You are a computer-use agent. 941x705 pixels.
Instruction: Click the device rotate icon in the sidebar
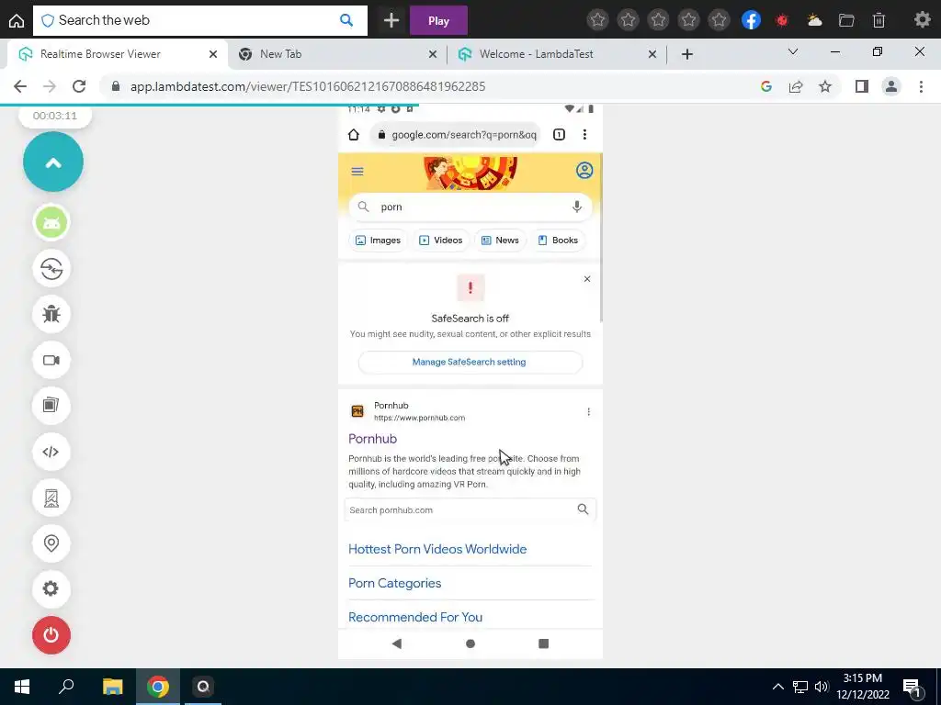(x=51, y=498)
